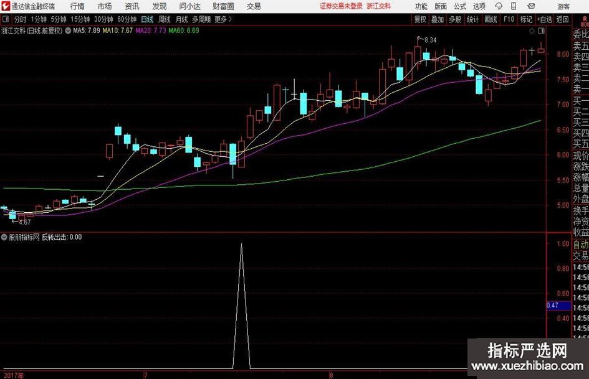The width and height of the screenshot is (589, 379).
Task: Click the MA60: 6.69 indicator value
Action: (x=184, y=30)
